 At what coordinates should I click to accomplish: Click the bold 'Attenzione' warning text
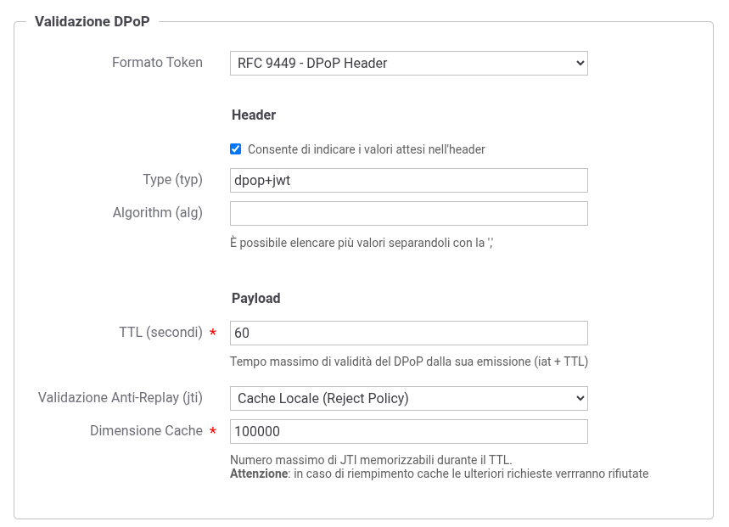click(259, 474)
